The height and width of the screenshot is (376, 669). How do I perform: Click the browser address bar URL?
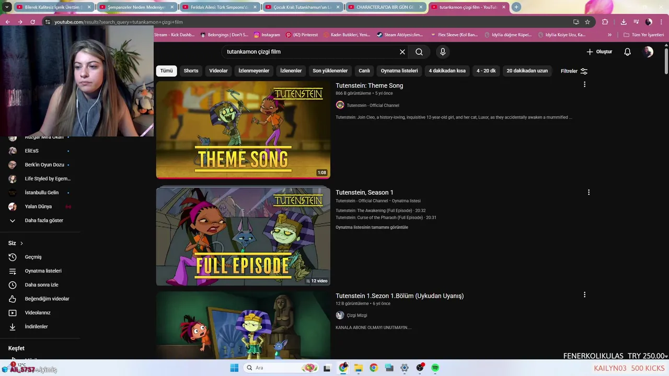[x=119, y=22]
